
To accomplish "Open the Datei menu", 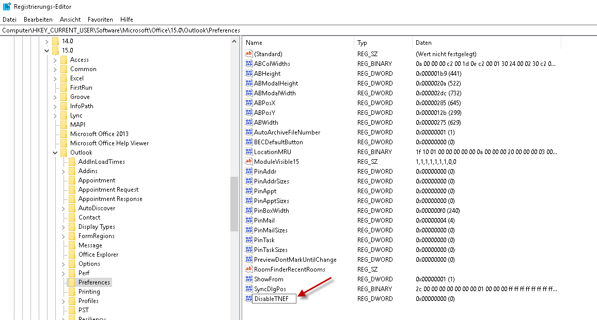I will tap(9, 20).
